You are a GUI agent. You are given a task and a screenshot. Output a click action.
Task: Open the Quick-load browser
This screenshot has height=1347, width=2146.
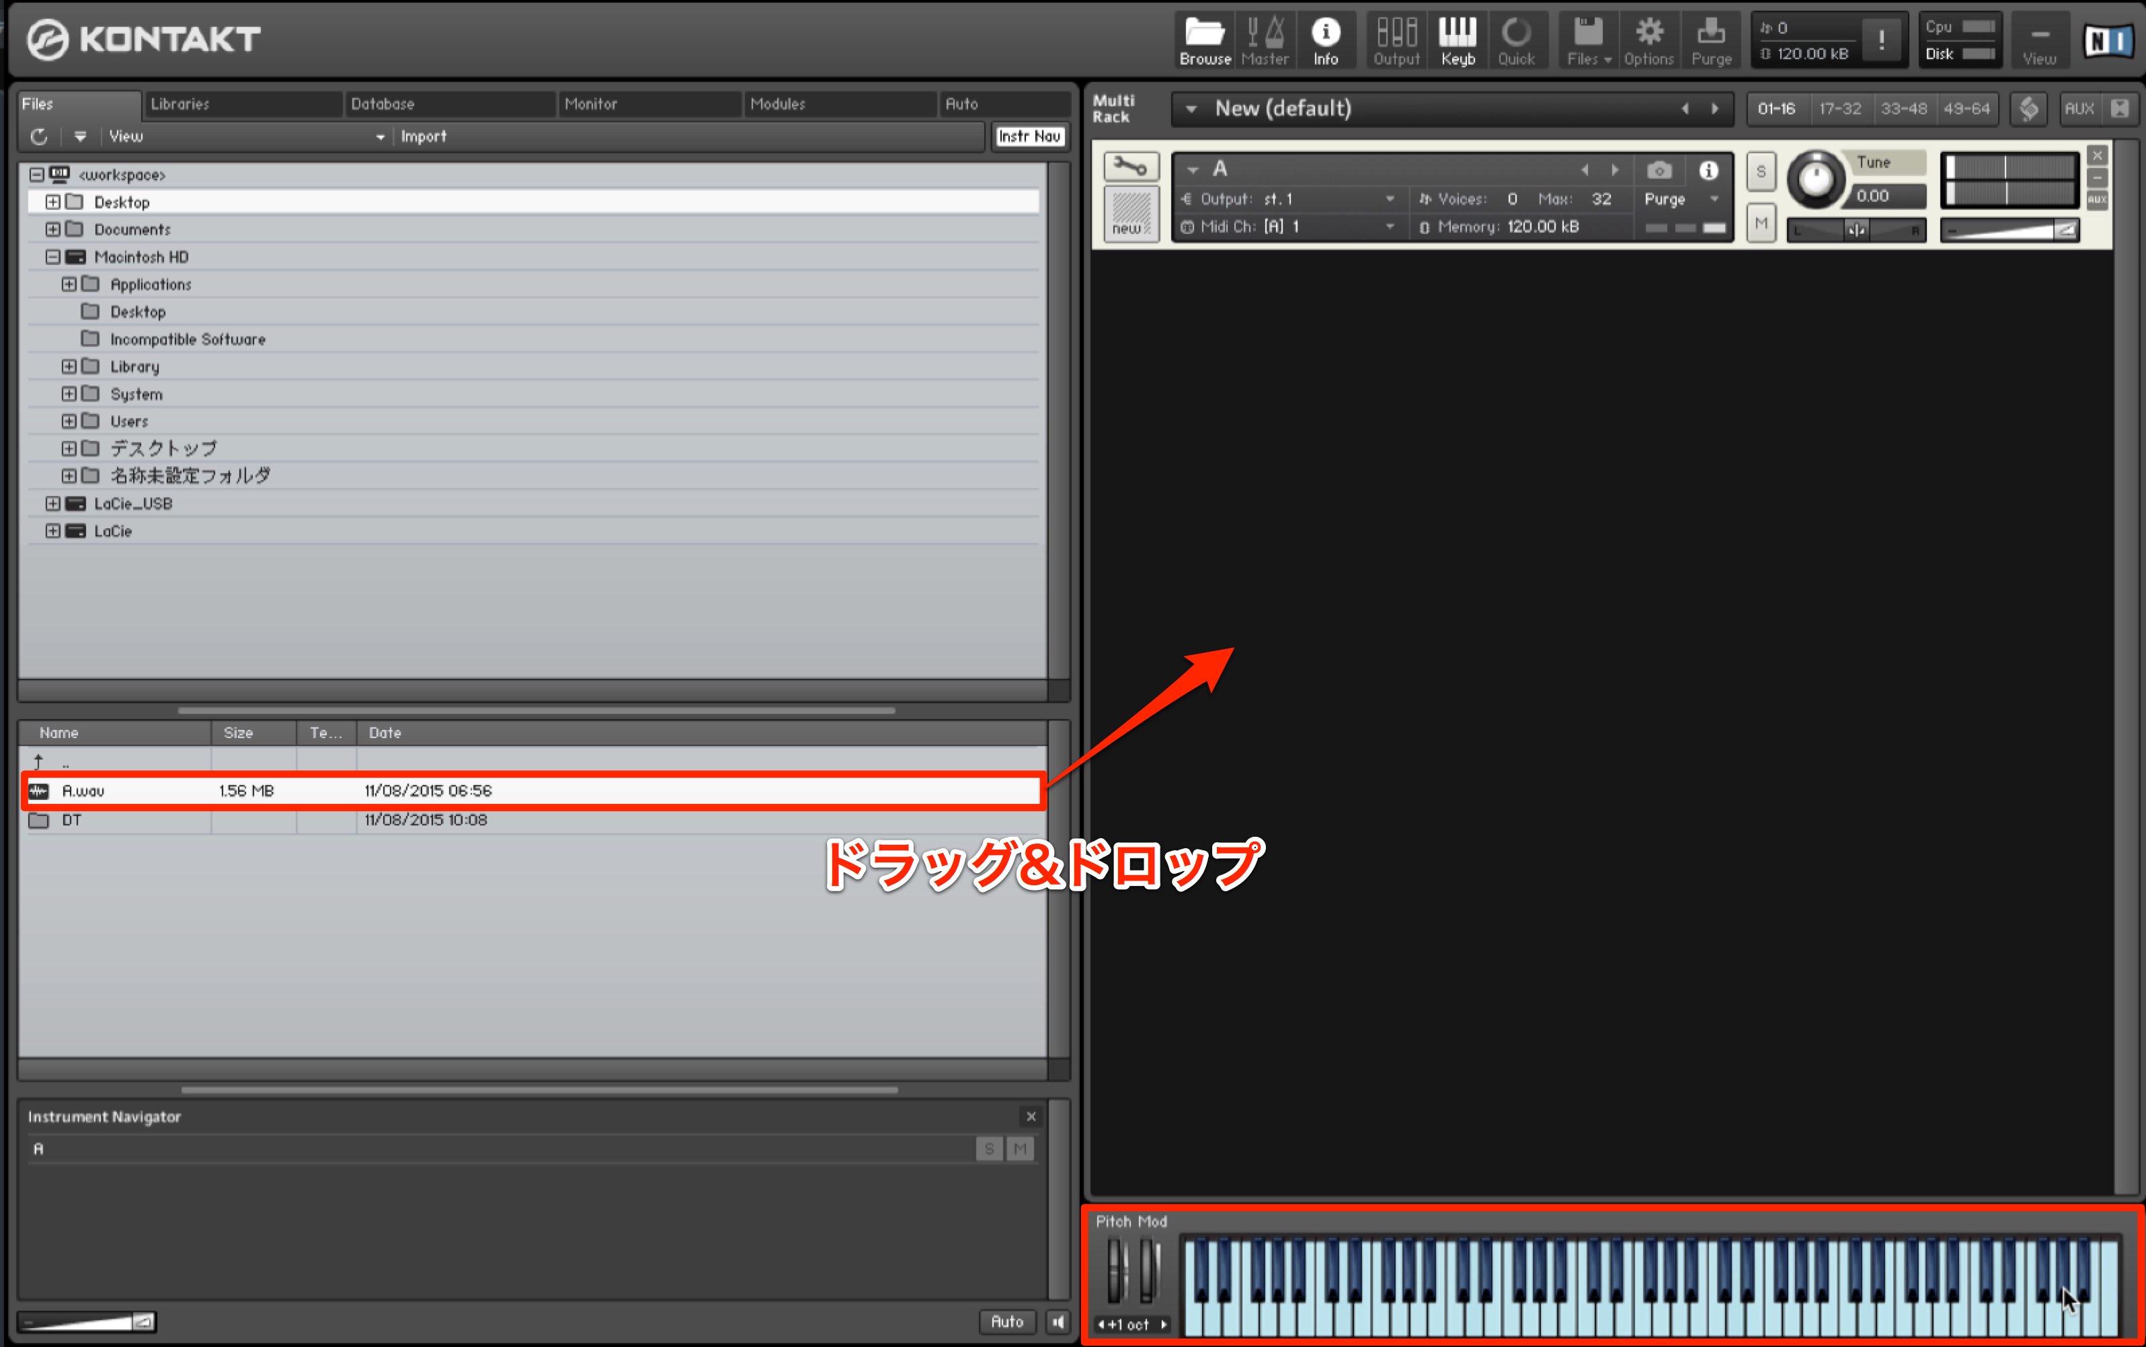pos(1516,41)
